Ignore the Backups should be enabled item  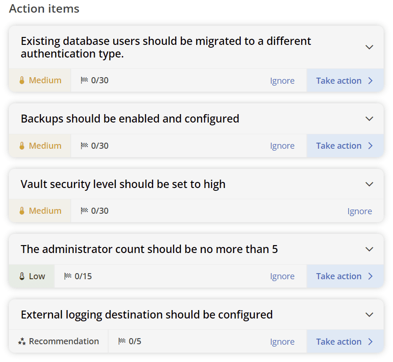click(282, 145)
